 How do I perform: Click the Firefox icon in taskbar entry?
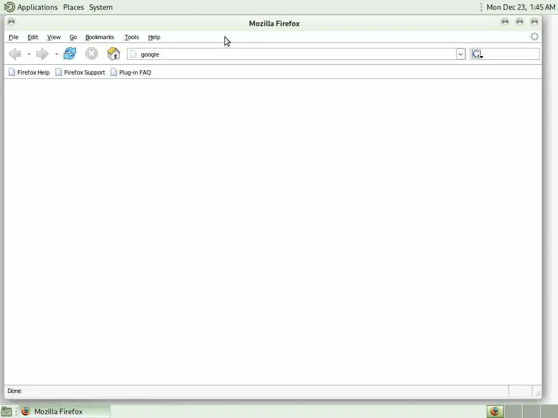[26, 411]
